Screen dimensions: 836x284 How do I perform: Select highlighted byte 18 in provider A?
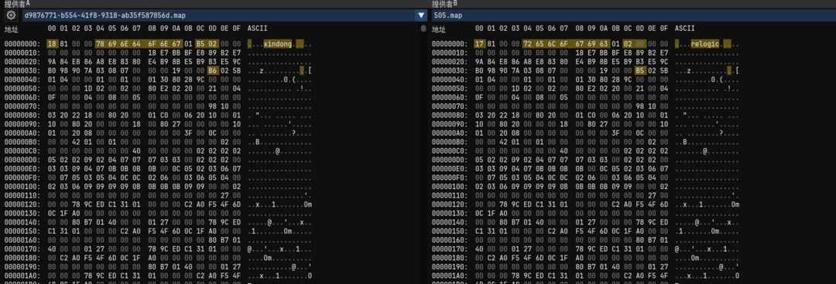point(52,45)
